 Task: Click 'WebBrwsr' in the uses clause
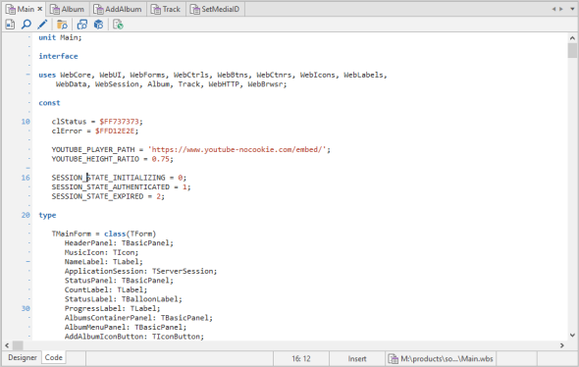tap(265, 84)
